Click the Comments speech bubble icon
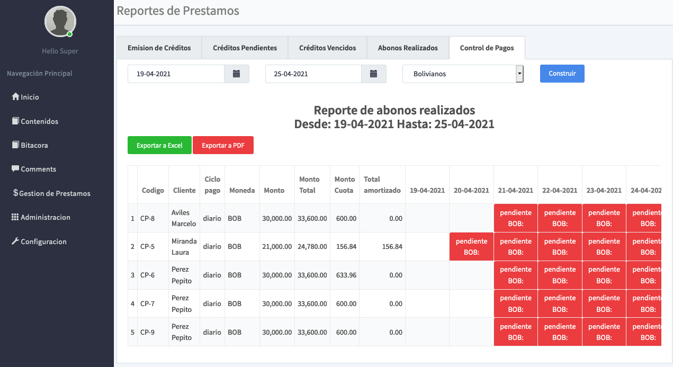This screenshot has height=367, width=673. pyautogui.click(x=15, y=169)
